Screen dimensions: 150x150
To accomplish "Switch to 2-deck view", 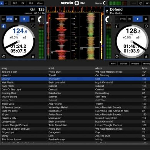I will pos(1,3).
